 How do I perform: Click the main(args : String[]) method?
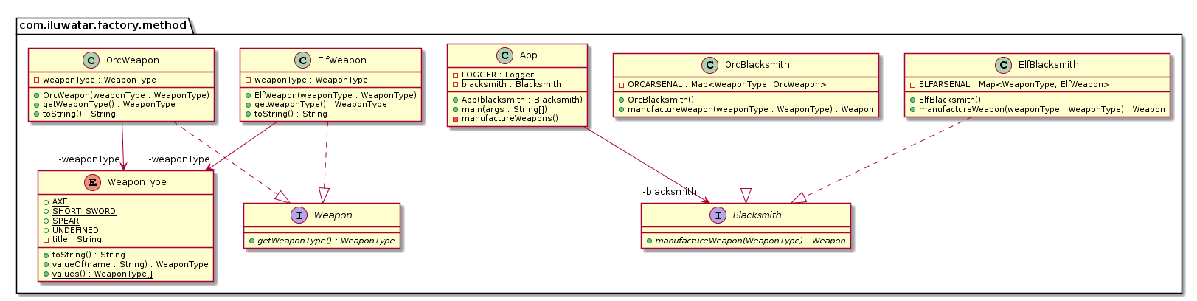pos(504,109)
